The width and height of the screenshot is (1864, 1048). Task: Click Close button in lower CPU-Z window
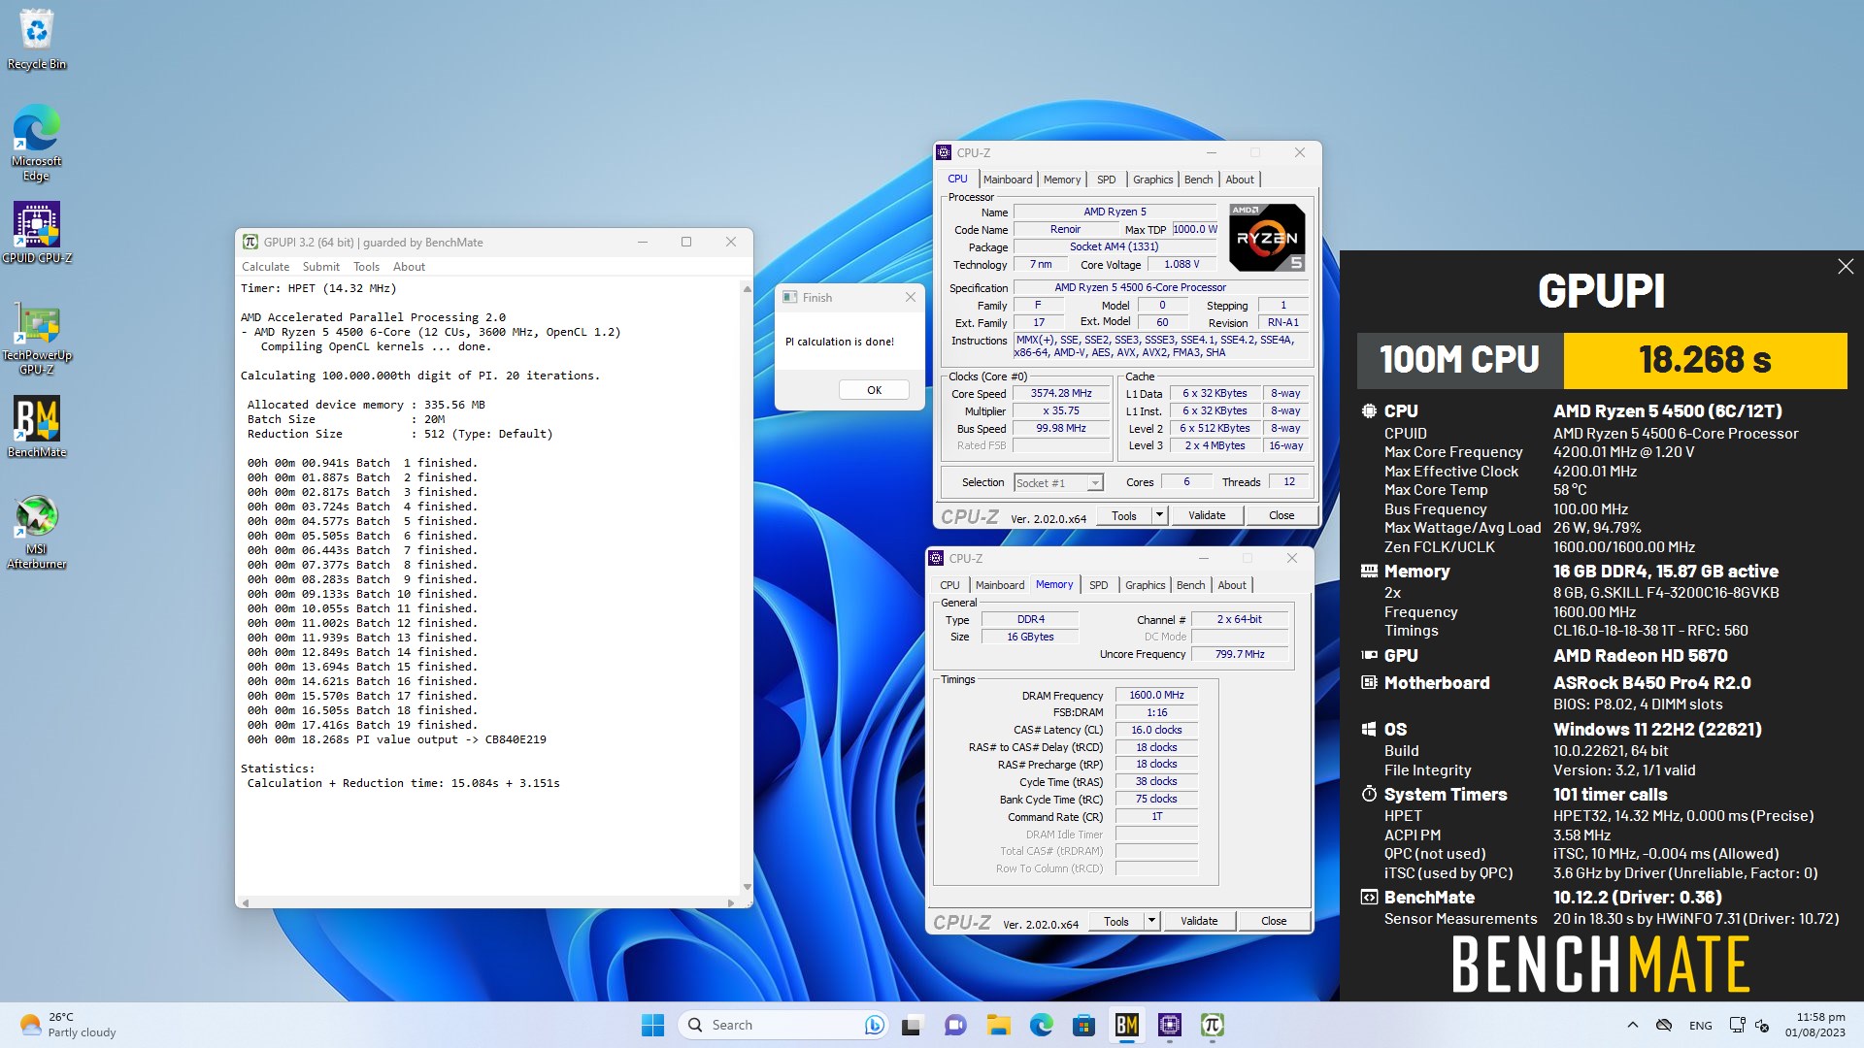(x=1274, y=921)
